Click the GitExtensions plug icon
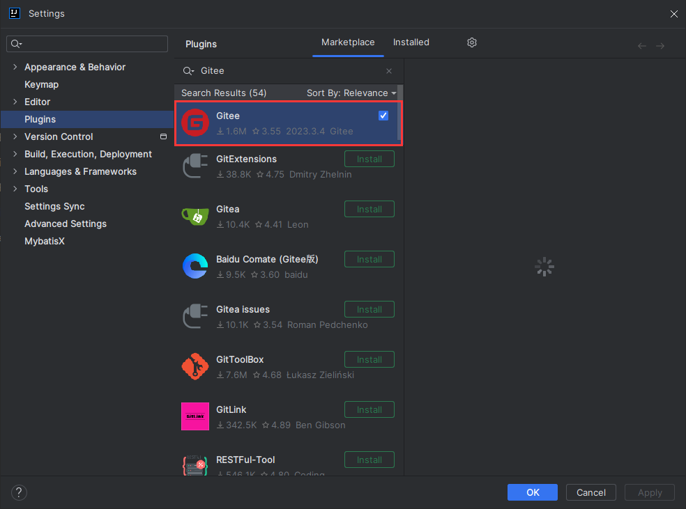The width and height of the screenshot is (686, 509). click(195, 166)
